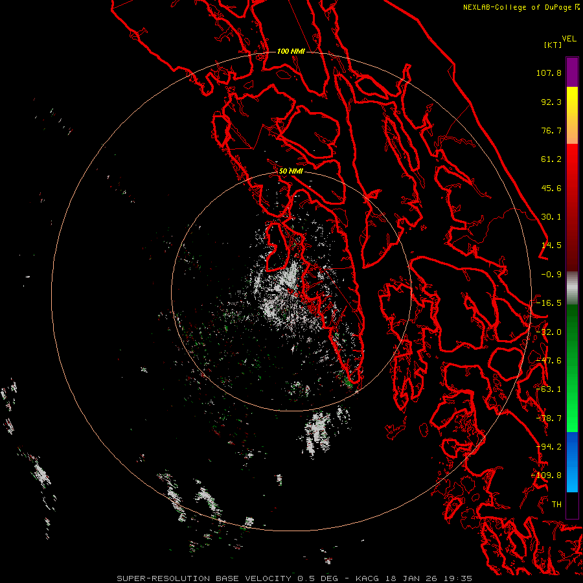
Task: Select the -32.0 scale value
Action: (549, 332)
